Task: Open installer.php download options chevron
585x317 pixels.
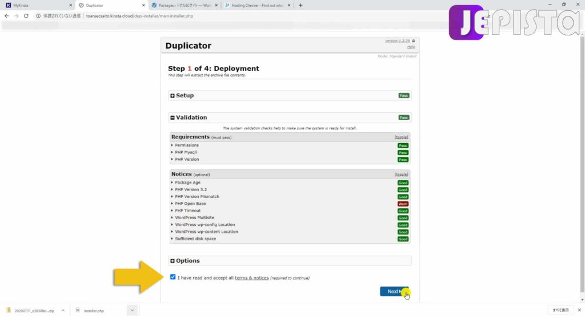Action: pos(132,310)
